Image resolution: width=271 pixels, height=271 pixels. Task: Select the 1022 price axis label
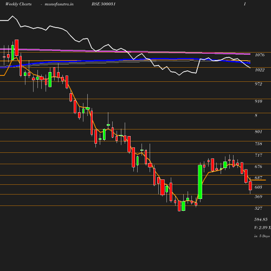pyautogui.click(x=260, y=70)
